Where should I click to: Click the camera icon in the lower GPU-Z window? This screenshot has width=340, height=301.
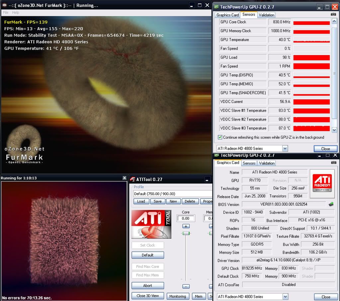coord(334,163)
